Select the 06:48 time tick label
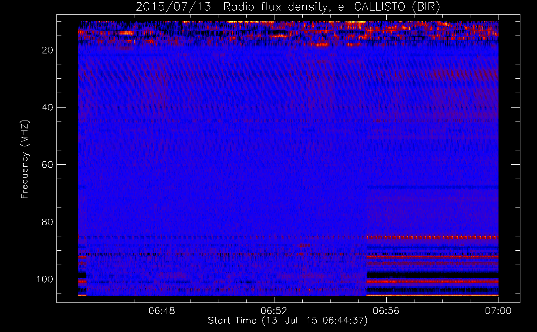Screen dimensions: 537x332 point(162,311)
